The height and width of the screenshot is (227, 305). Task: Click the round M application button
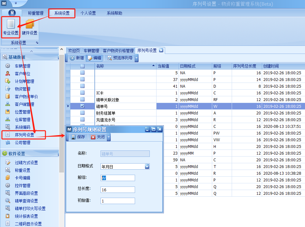point(12,13)
